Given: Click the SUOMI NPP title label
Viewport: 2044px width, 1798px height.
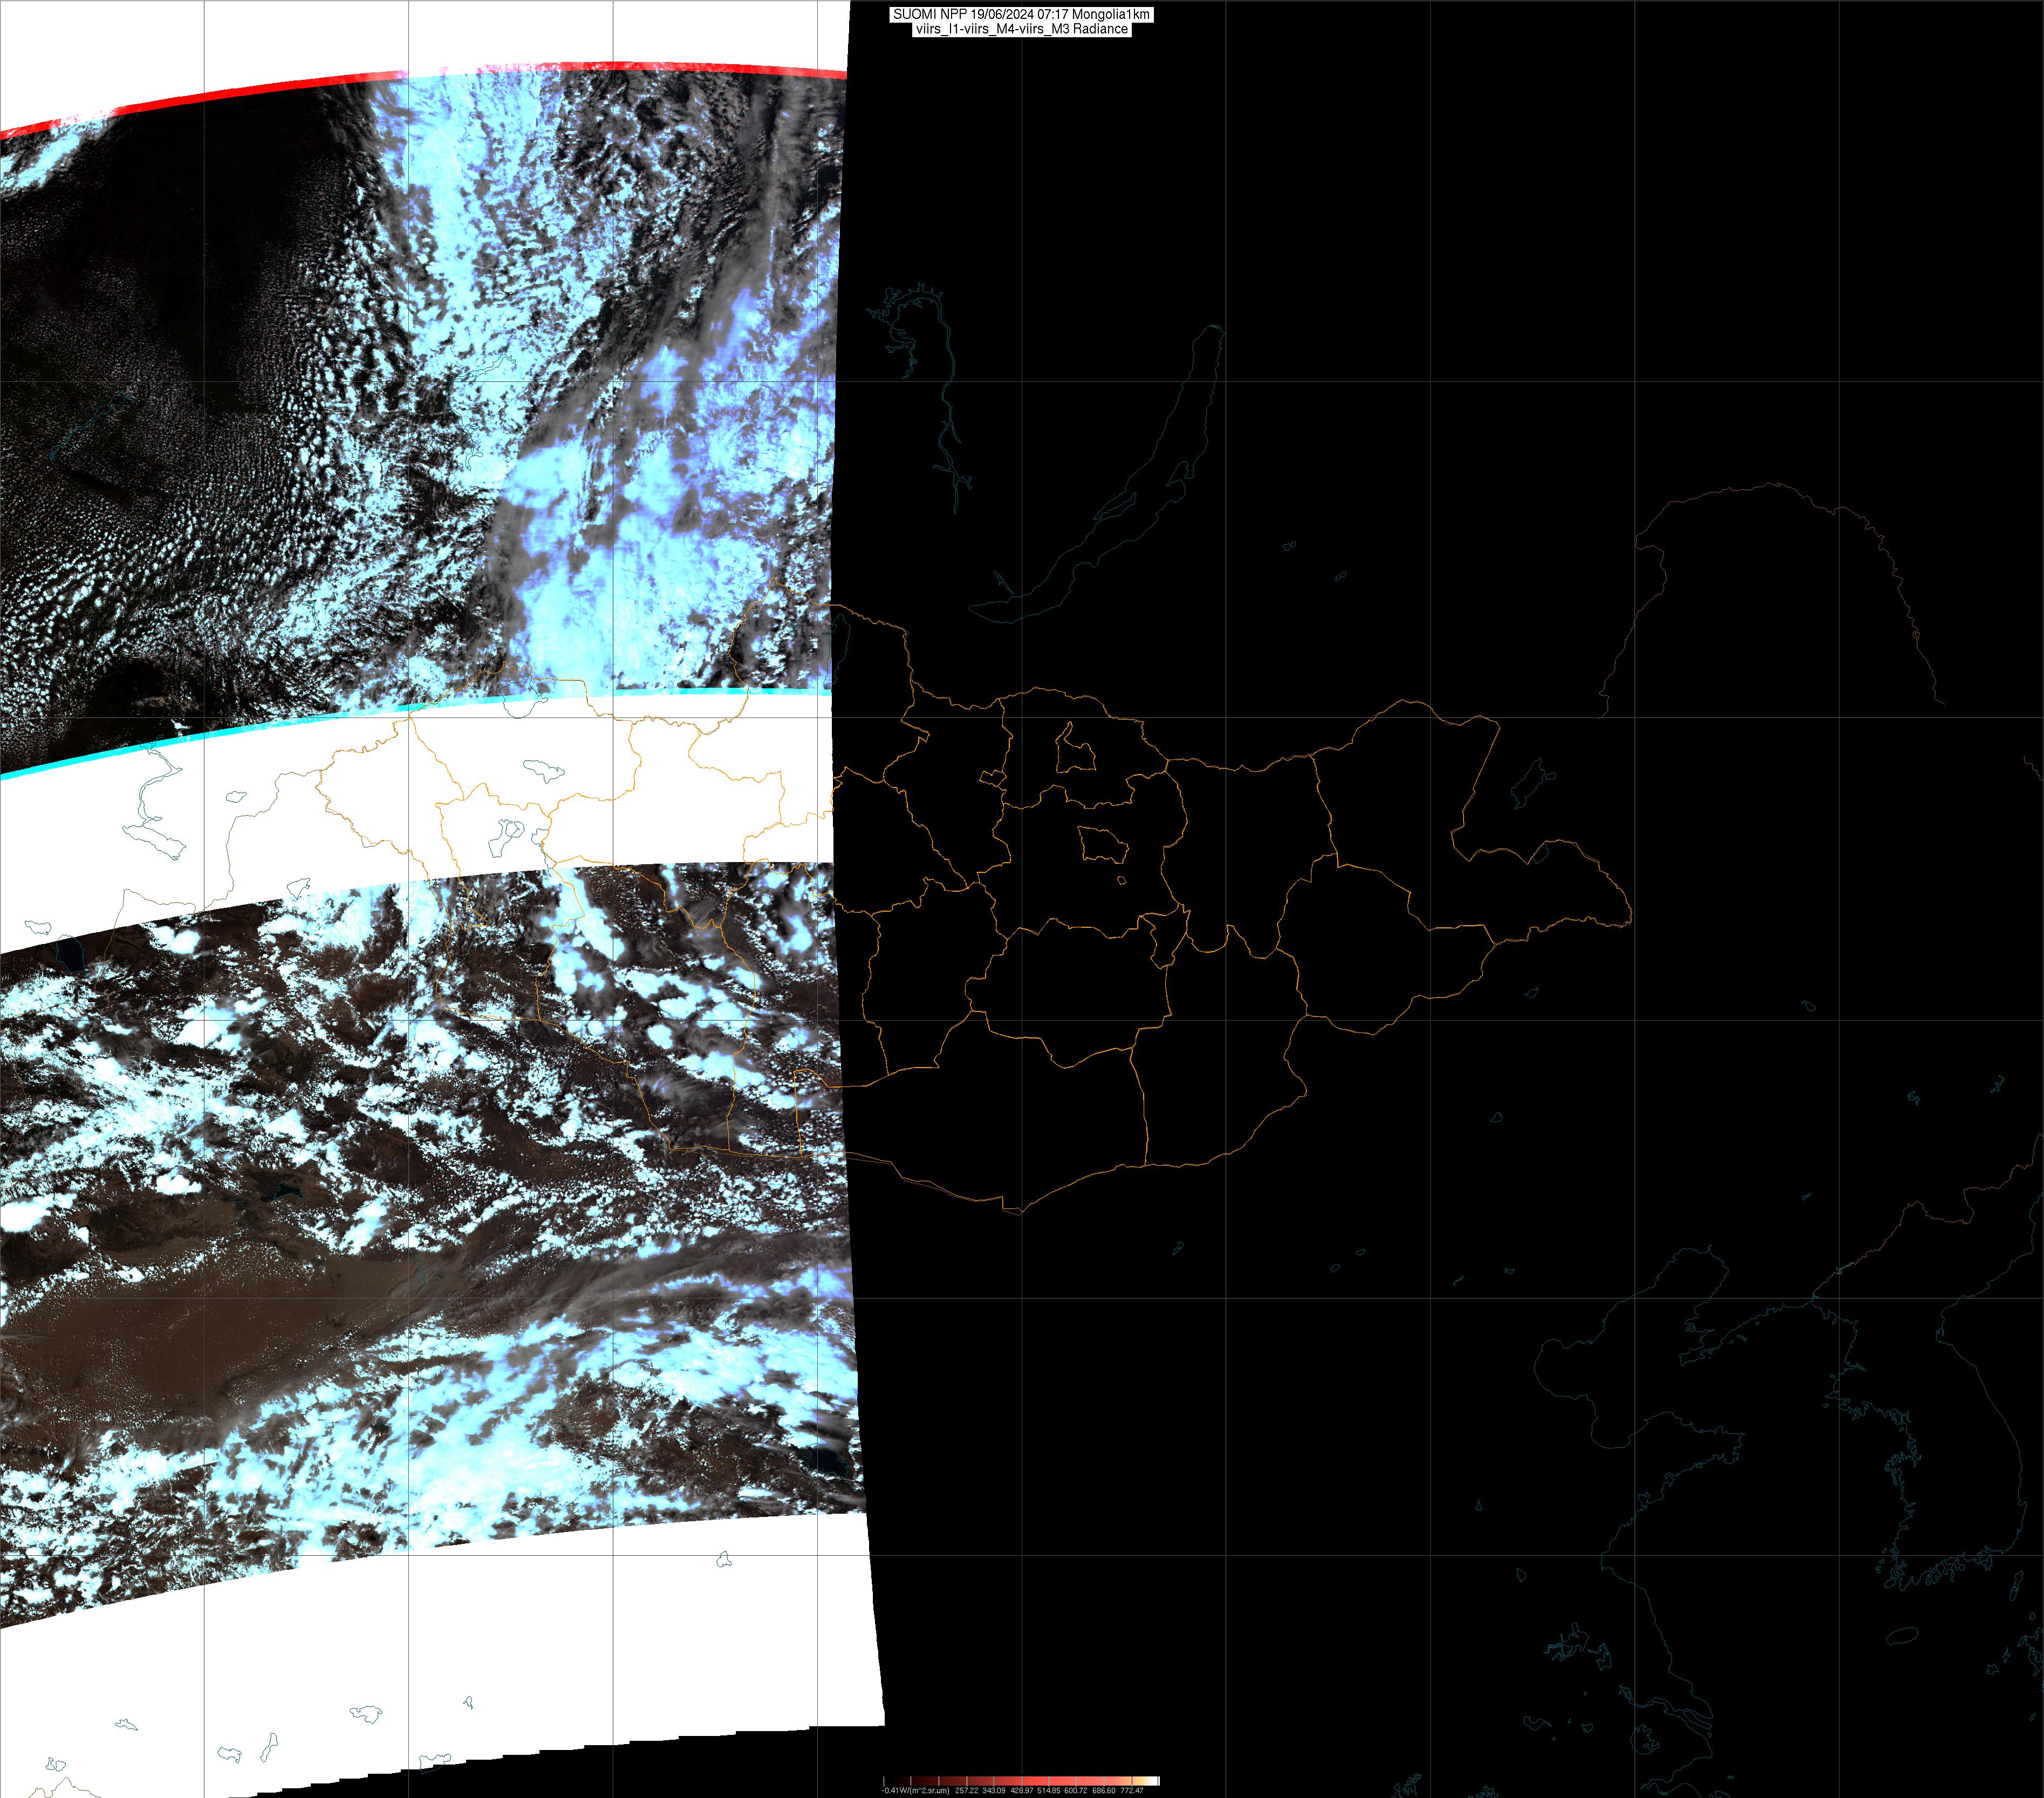Looking at the screenshot, I should tap(1021, 14).
